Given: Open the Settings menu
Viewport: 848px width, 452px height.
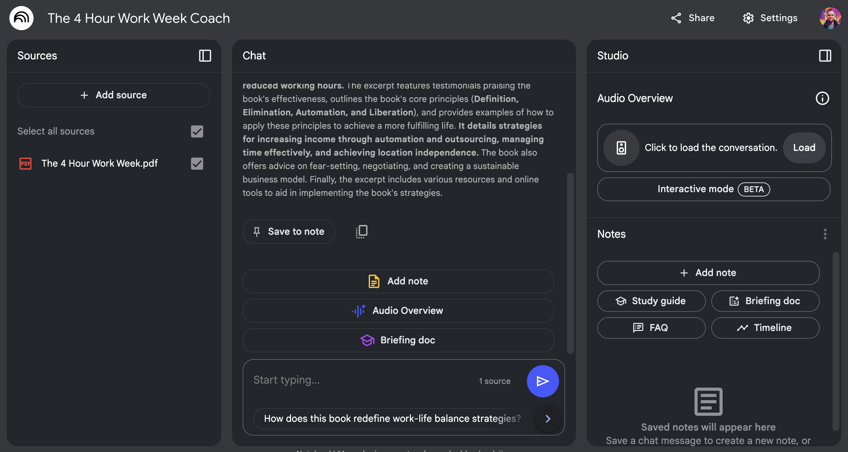Looking at the screenshot, I should point(770,18).
